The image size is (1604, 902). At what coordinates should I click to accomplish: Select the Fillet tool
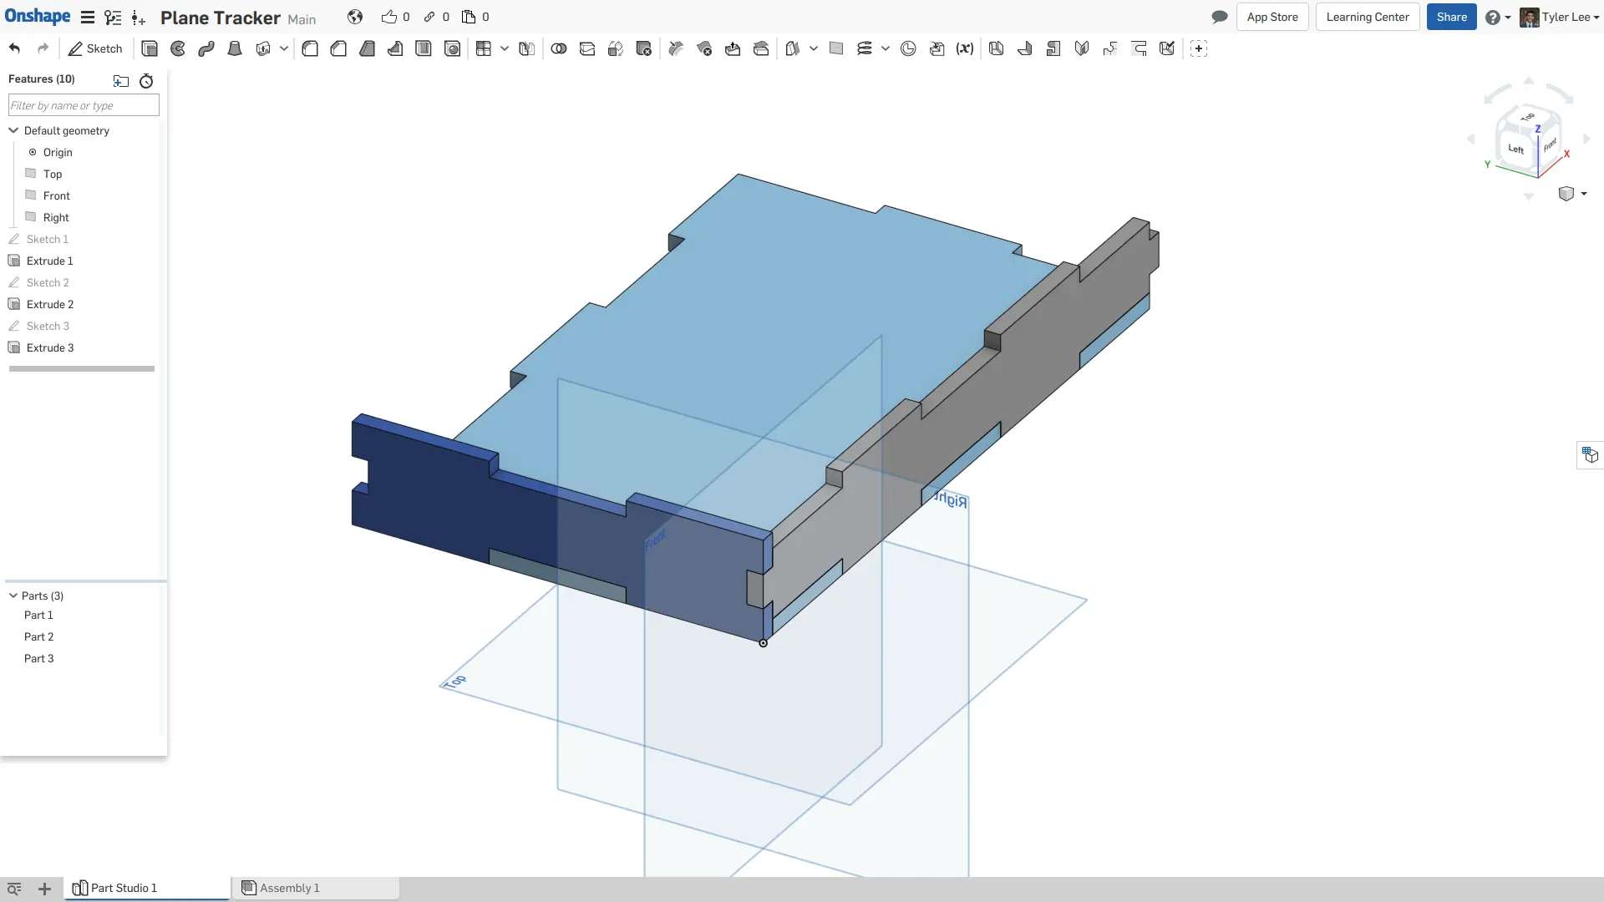(310, 48)
